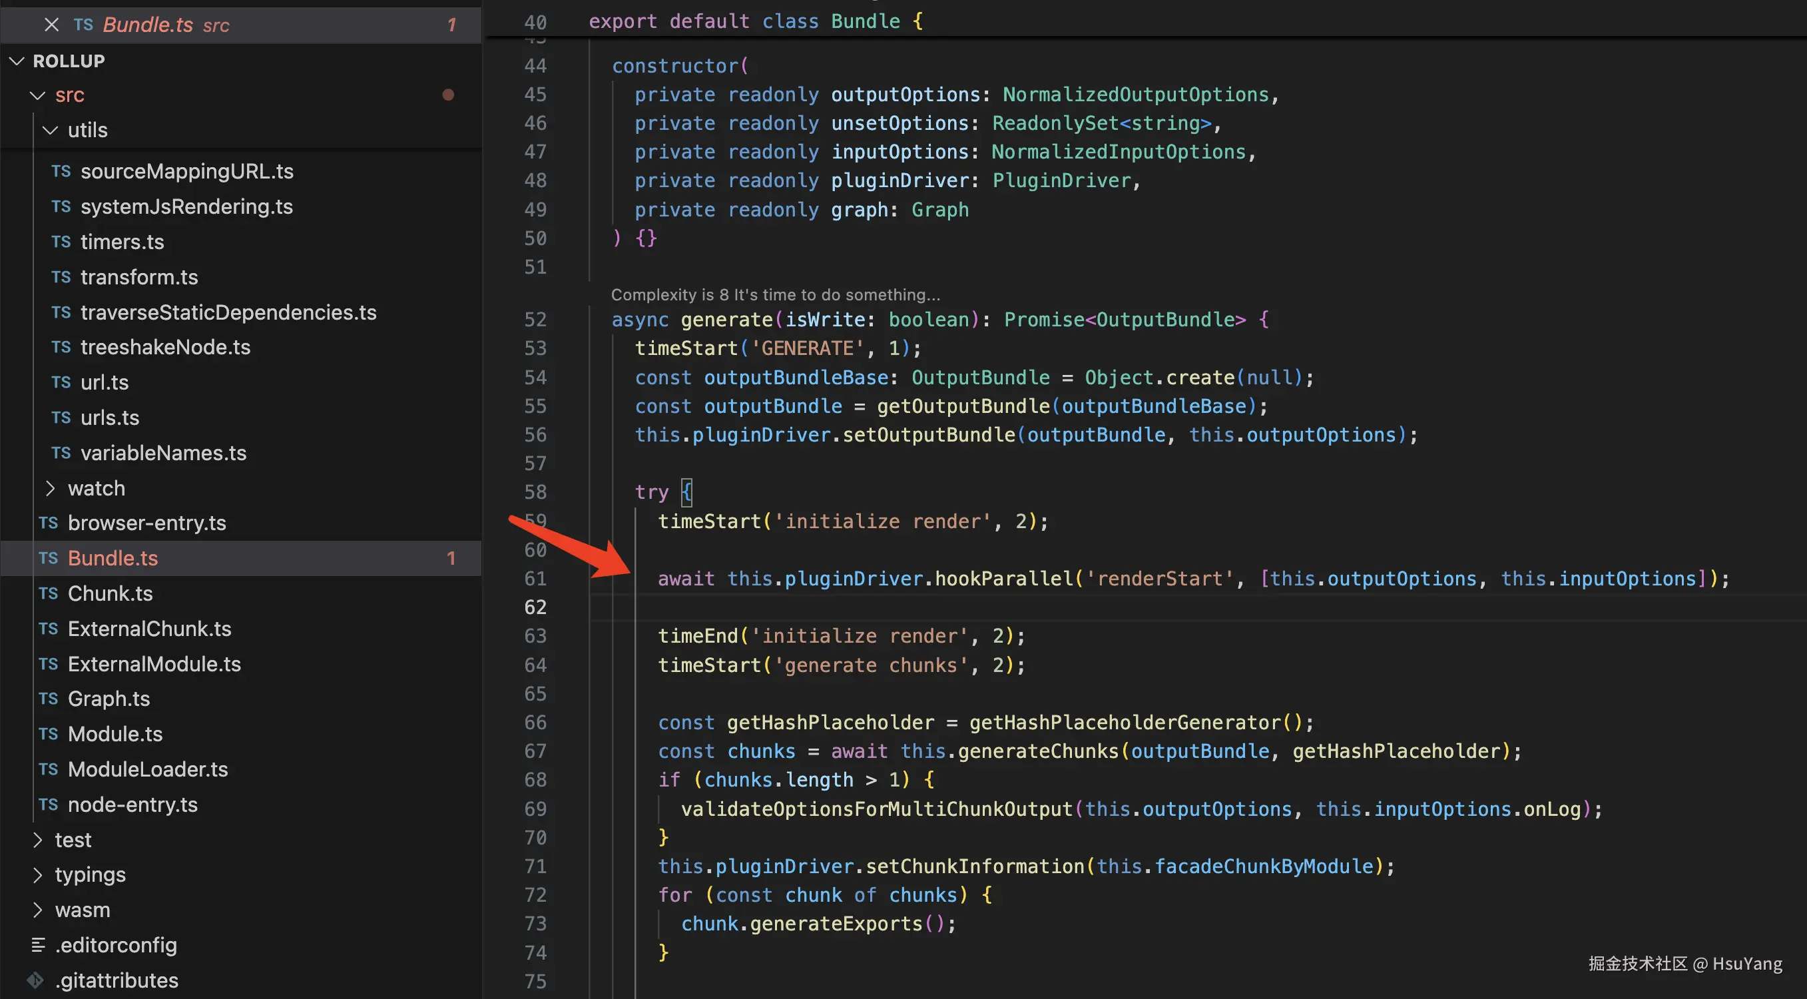Close the Bundle.ts open editor

[51, 25]
